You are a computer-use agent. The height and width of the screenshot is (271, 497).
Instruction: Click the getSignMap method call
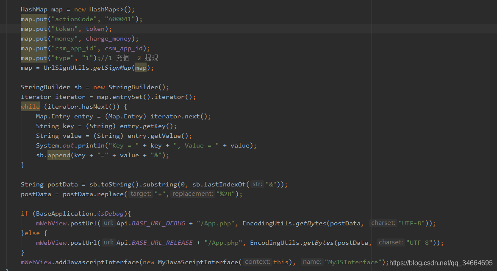[112, 68]
